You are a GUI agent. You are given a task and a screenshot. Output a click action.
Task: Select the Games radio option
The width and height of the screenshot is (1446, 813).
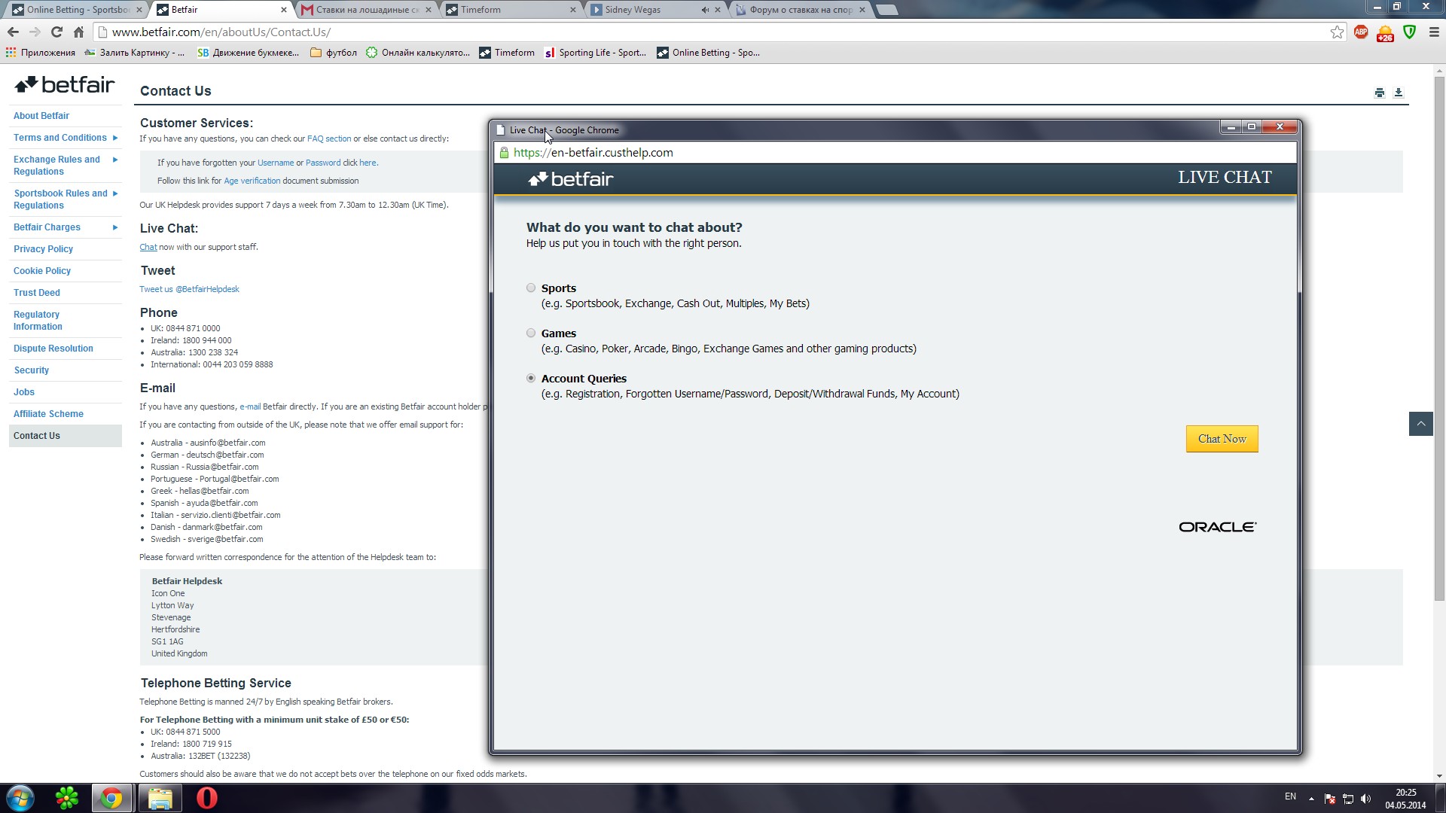[x=531, y=333]
